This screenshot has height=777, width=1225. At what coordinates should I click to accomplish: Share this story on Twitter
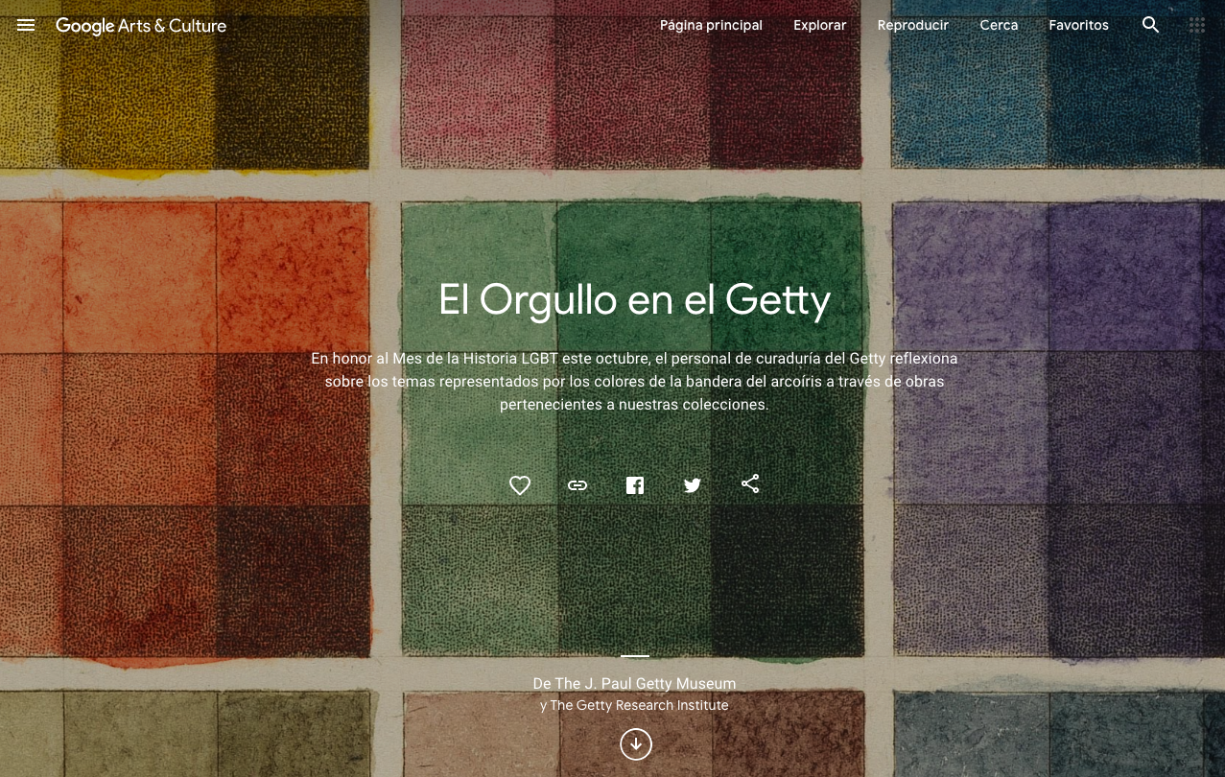(x=693, y=484)
